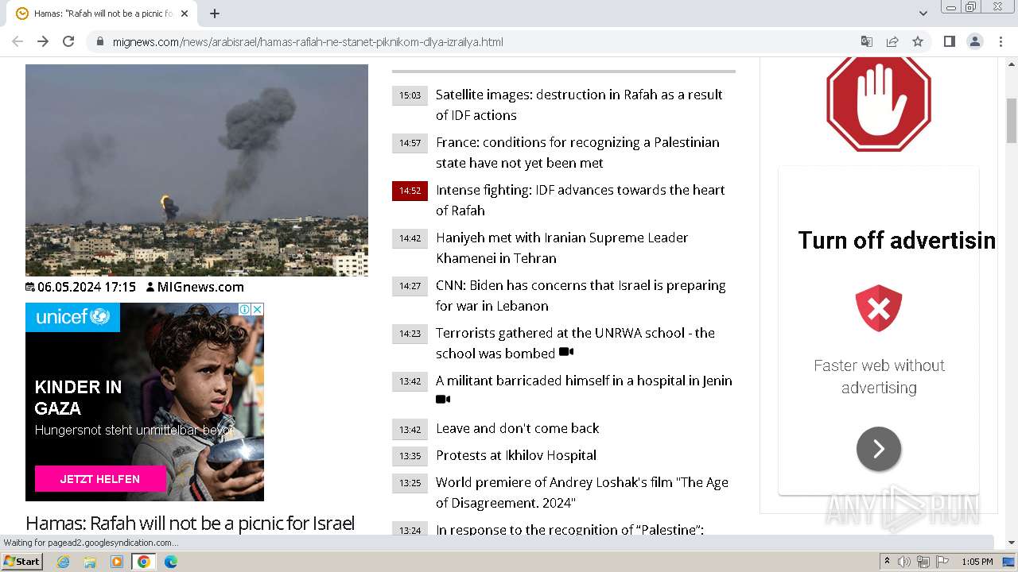This screenshot has height=572, width=1018.
Task: Bookmark this tab with star icon
Action: (x=918, y=41)
